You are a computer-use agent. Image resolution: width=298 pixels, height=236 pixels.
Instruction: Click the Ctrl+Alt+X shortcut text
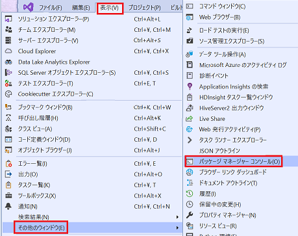pos(147,196)
